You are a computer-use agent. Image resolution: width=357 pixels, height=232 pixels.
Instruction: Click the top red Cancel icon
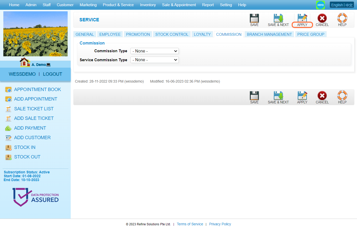click(322, 18)
